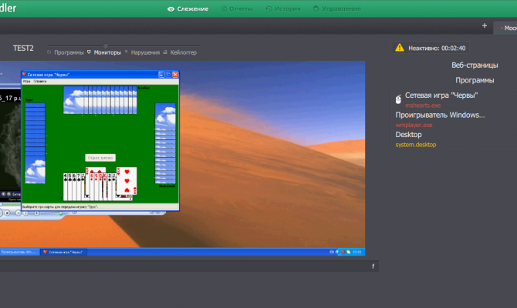The width and height of the screenshot is (517, 308).
Task: Open the Управление management section
Action: point(336,9)
